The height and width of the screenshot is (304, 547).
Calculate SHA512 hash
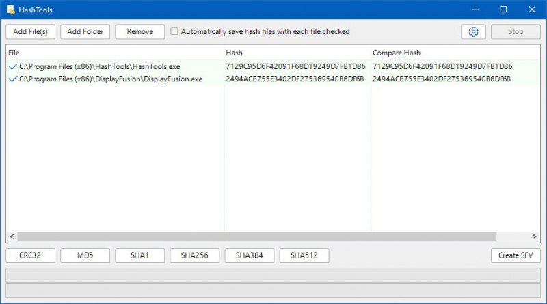click(x=304, y=255)
